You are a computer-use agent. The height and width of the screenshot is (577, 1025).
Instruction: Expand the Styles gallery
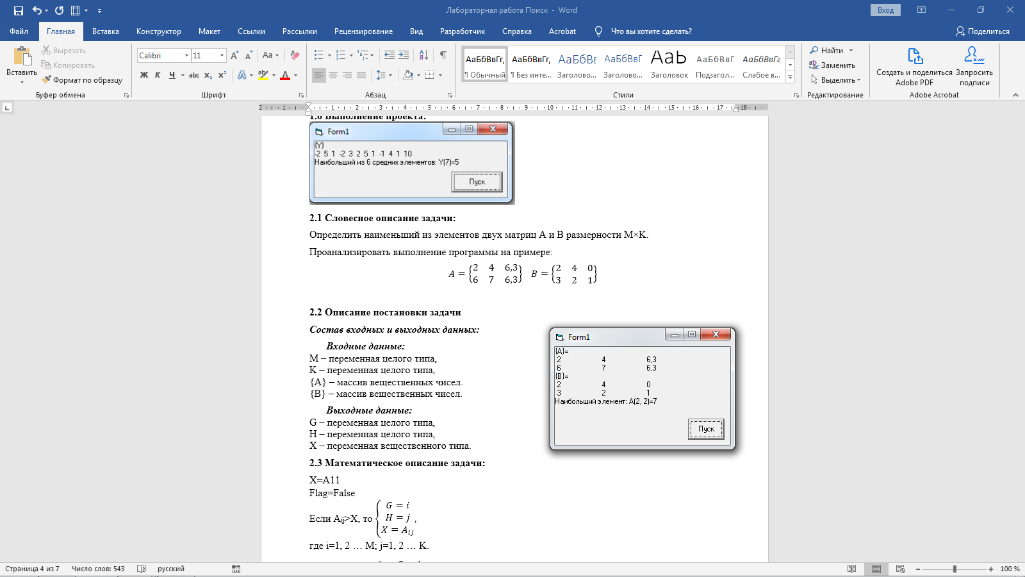pyautogui.click(x=790, y=77)
